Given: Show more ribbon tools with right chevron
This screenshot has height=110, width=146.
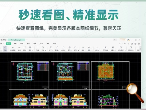Looking at the screenshot, I should 140,49.
